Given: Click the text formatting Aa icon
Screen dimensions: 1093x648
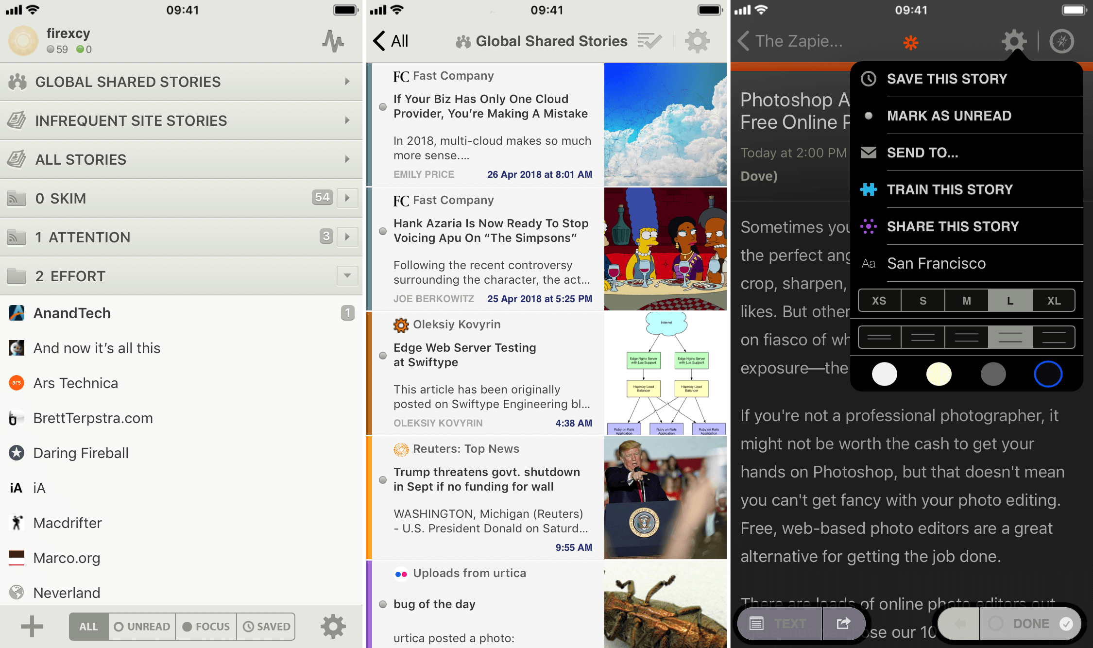Looking at the screenshot, I should click(869, 264).
